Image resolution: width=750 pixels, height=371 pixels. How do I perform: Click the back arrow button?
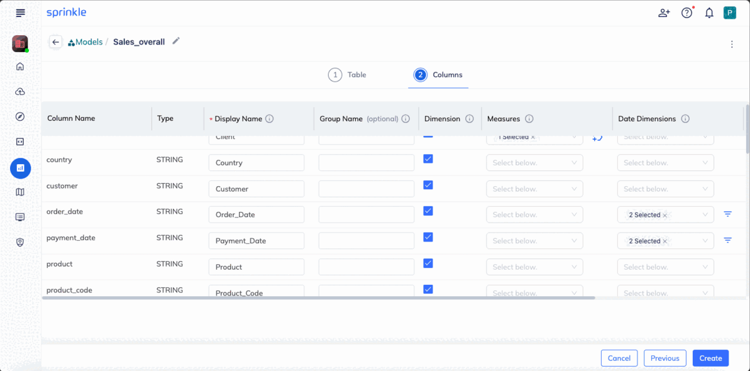coord(55,42)
